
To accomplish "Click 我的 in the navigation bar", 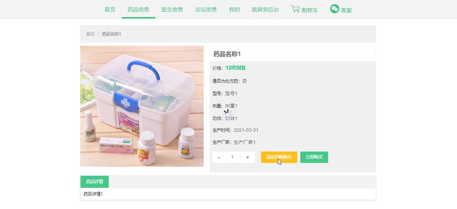I will tap(234, 9).
